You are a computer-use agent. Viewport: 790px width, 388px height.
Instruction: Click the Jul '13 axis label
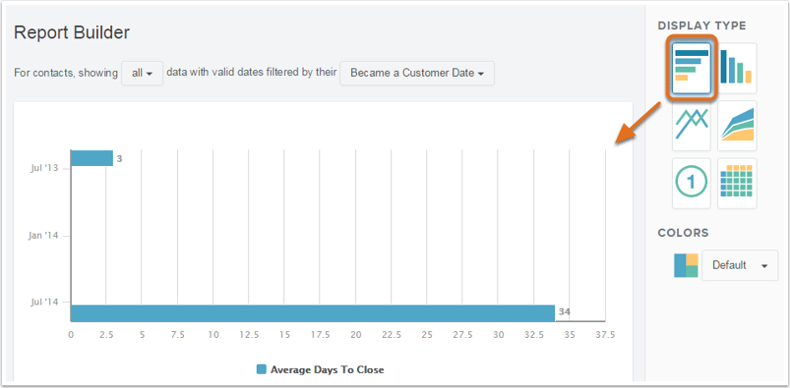(44, 168)
